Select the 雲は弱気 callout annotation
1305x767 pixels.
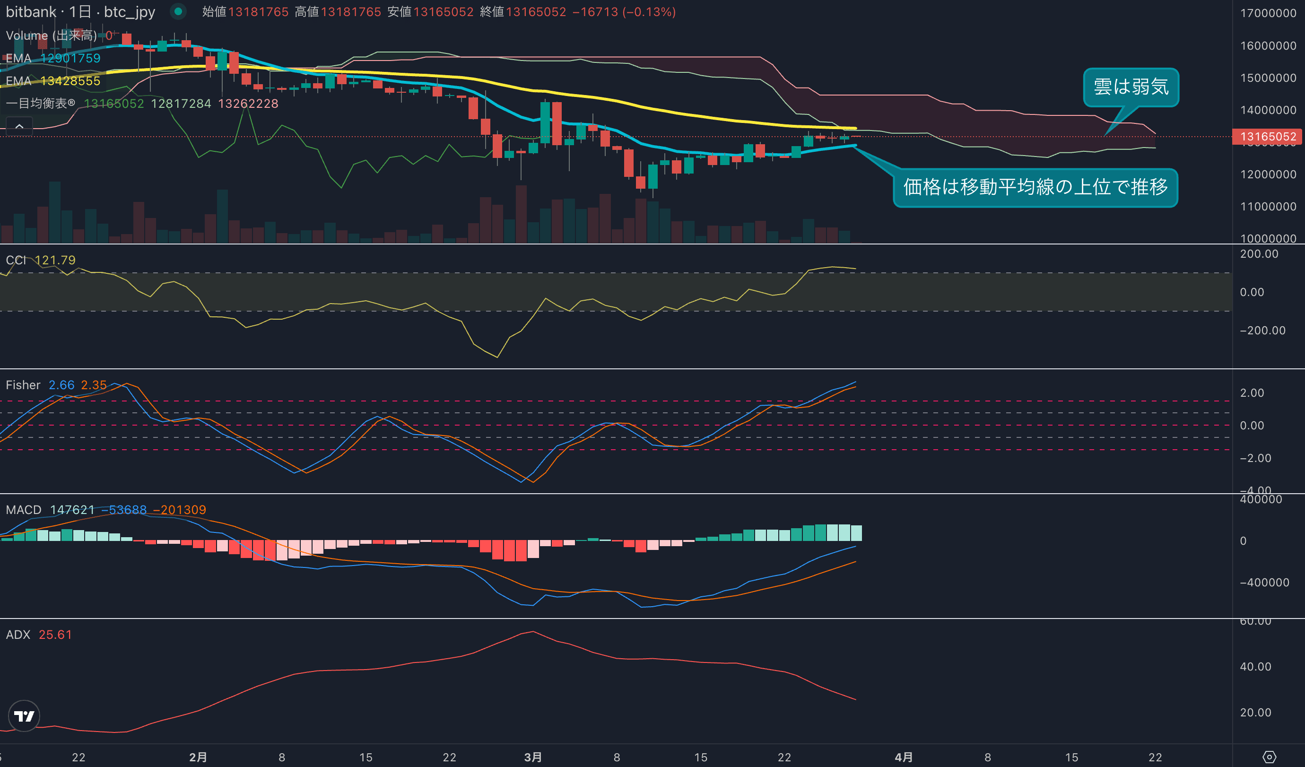point(1131,87)
